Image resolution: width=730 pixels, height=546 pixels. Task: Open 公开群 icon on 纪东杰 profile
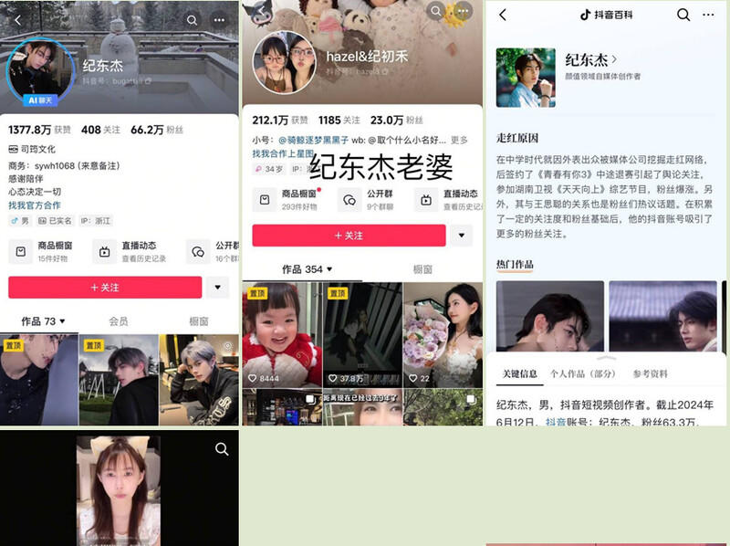tap(198, 252)
